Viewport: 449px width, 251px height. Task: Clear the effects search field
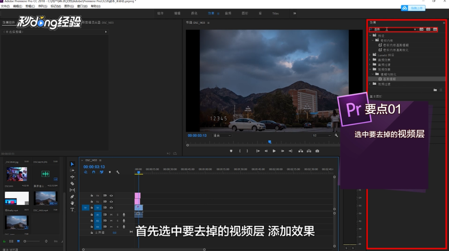[x=415, y=30]
